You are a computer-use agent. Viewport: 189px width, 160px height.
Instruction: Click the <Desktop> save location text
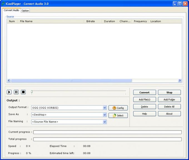(39, 115)
